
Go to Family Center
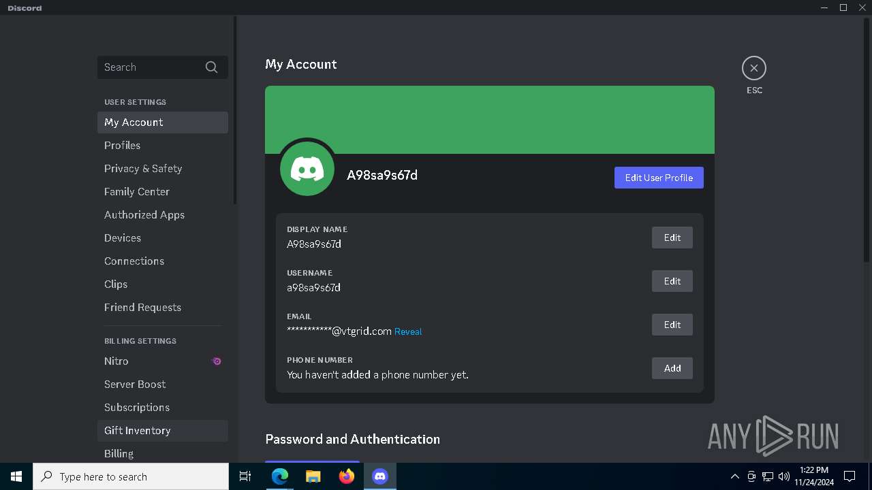(x=163, y=192)
